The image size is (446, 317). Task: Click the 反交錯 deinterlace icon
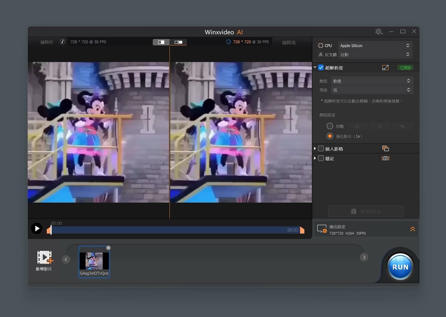321,55
